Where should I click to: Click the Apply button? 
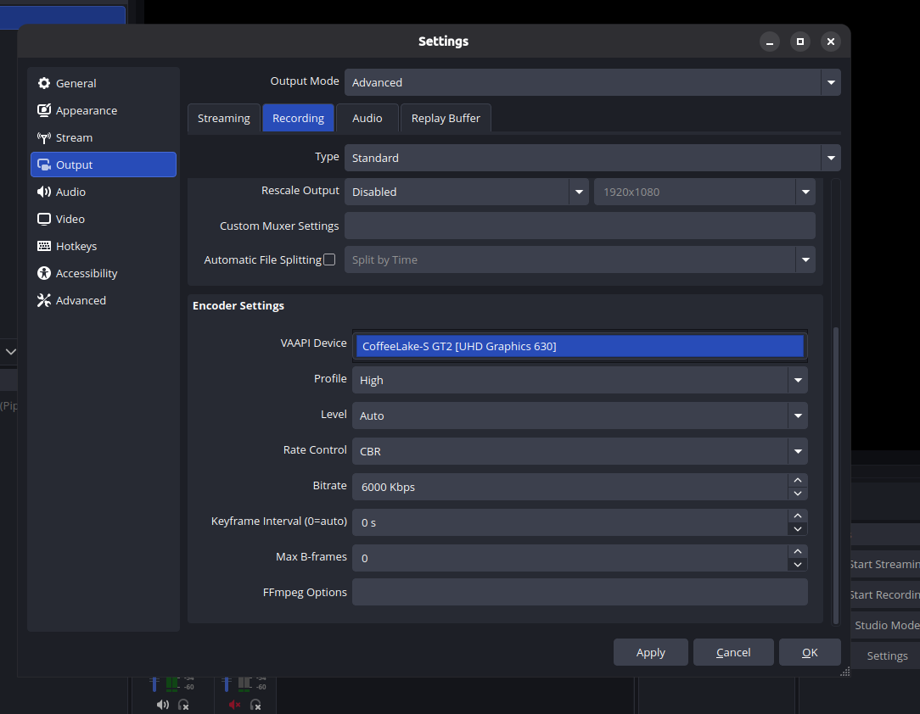click(651, 652)
